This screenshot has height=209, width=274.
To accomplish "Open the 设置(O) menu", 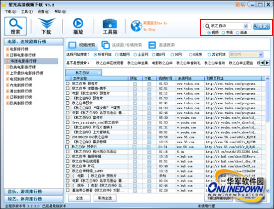I will [x=43, y=11].
